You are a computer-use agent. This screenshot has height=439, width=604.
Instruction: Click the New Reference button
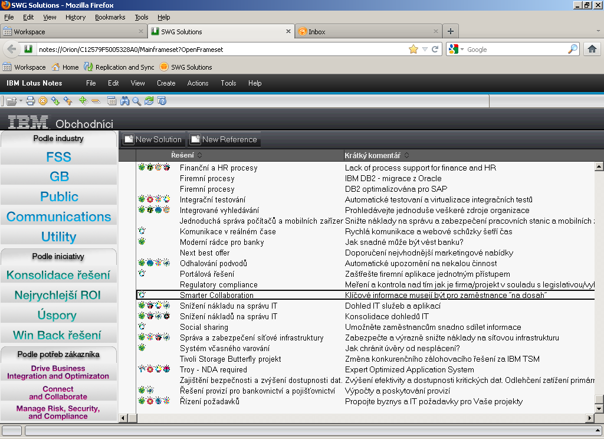click(x=224, y=139)
